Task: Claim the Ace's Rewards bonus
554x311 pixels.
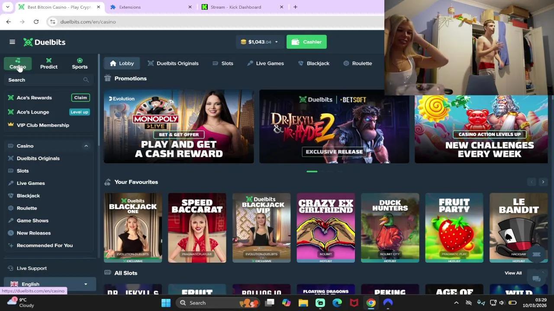Action: (81, 98)
